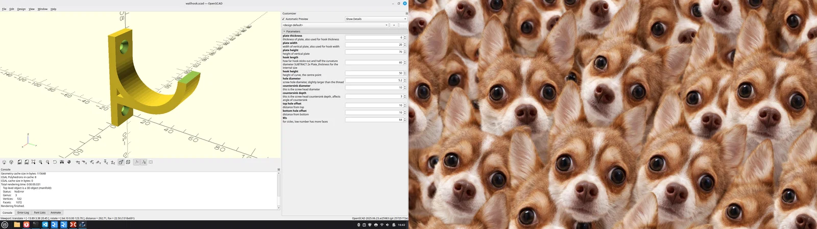Switch to the Error-Log tab
Image resolution: width=817 pixels, height=229 pixels.
[x=23, y=213]
